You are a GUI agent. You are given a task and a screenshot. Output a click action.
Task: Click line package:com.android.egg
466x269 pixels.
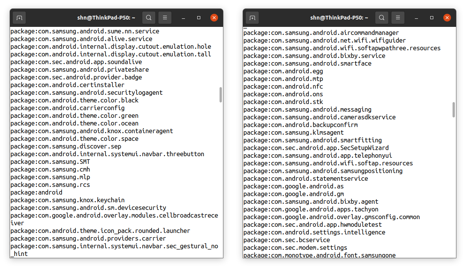click(x=283, y=71)
